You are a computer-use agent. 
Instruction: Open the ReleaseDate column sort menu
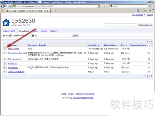click(x=111, y=45)
